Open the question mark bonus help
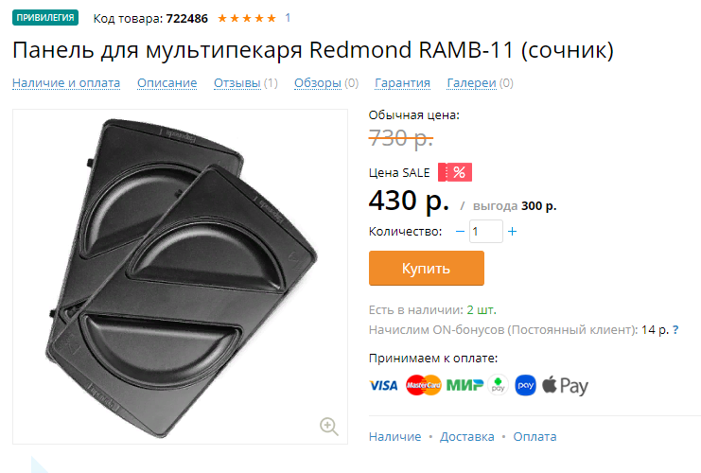The image size is (701, 473). (675, 330)
